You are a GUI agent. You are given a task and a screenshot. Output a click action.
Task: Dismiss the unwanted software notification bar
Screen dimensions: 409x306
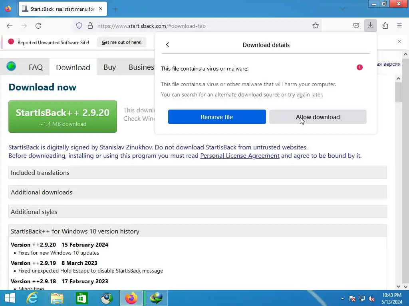[399, 41]
